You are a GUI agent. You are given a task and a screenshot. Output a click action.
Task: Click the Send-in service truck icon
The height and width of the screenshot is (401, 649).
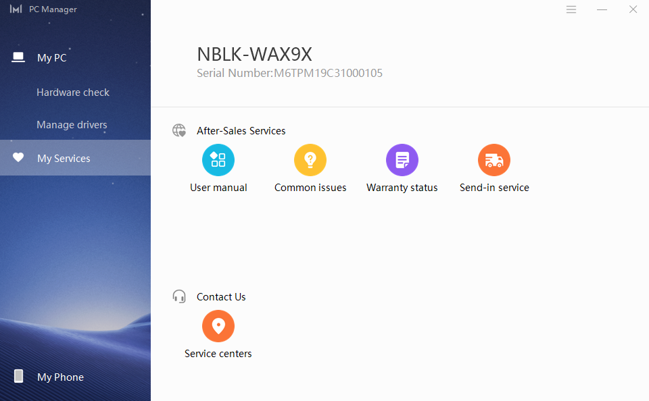coord(494,160)
